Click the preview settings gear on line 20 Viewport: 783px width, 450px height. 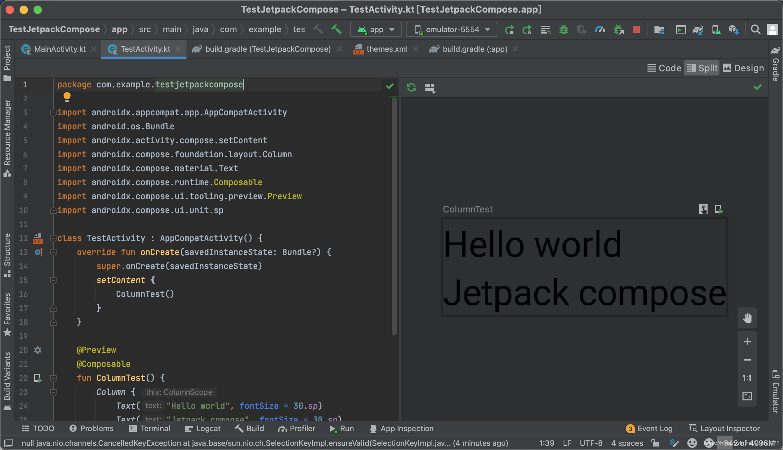[38, 350]
